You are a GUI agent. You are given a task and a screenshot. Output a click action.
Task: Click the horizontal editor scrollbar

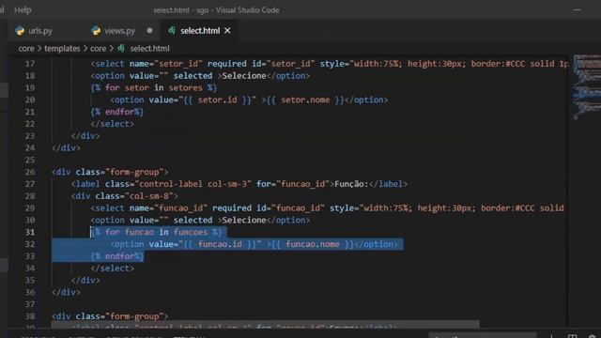pyautogui.click(x=265, y=325)
